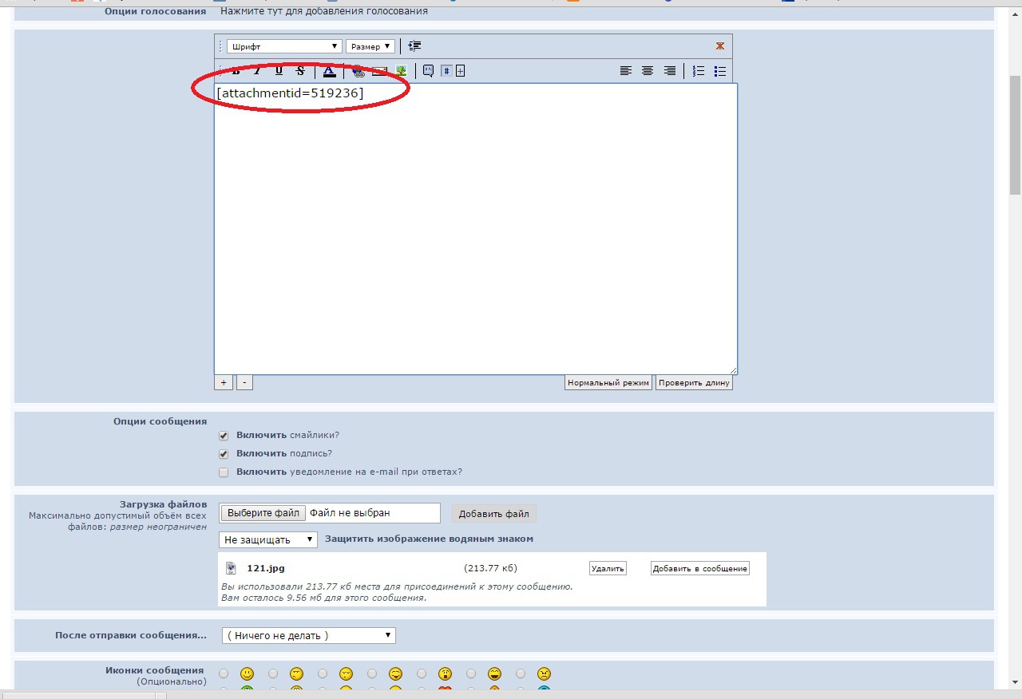Screen dimensions: 1022x699
Task: Align text to the right
Action: coord(670,71)
